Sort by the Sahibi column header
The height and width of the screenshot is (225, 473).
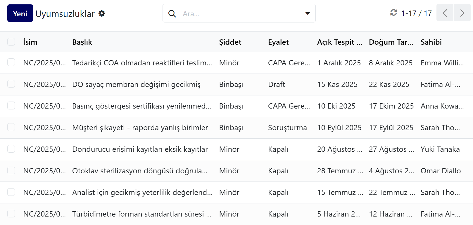pos(431,42)
